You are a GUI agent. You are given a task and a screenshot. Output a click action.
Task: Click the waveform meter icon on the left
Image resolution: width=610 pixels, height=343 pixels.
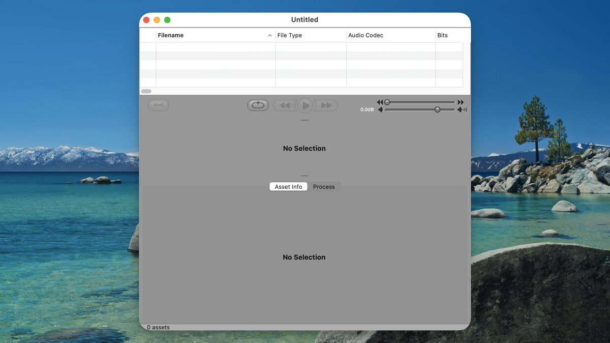158,105
